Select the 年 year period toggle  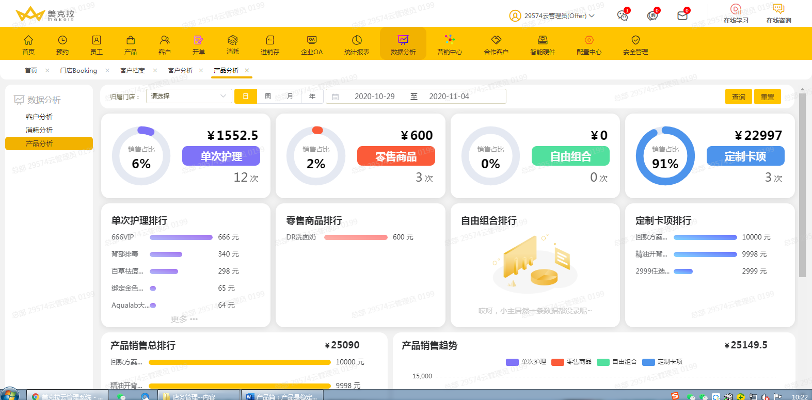312,97
